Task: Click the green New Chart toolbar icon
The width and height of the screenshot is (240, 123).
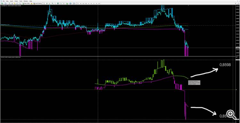Action: click(2, 4)
